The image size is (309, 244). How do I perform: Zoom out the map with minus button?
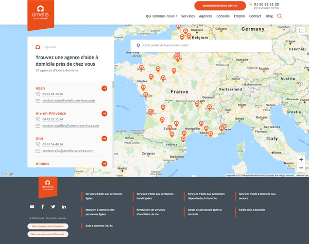[x=301, y=168]
